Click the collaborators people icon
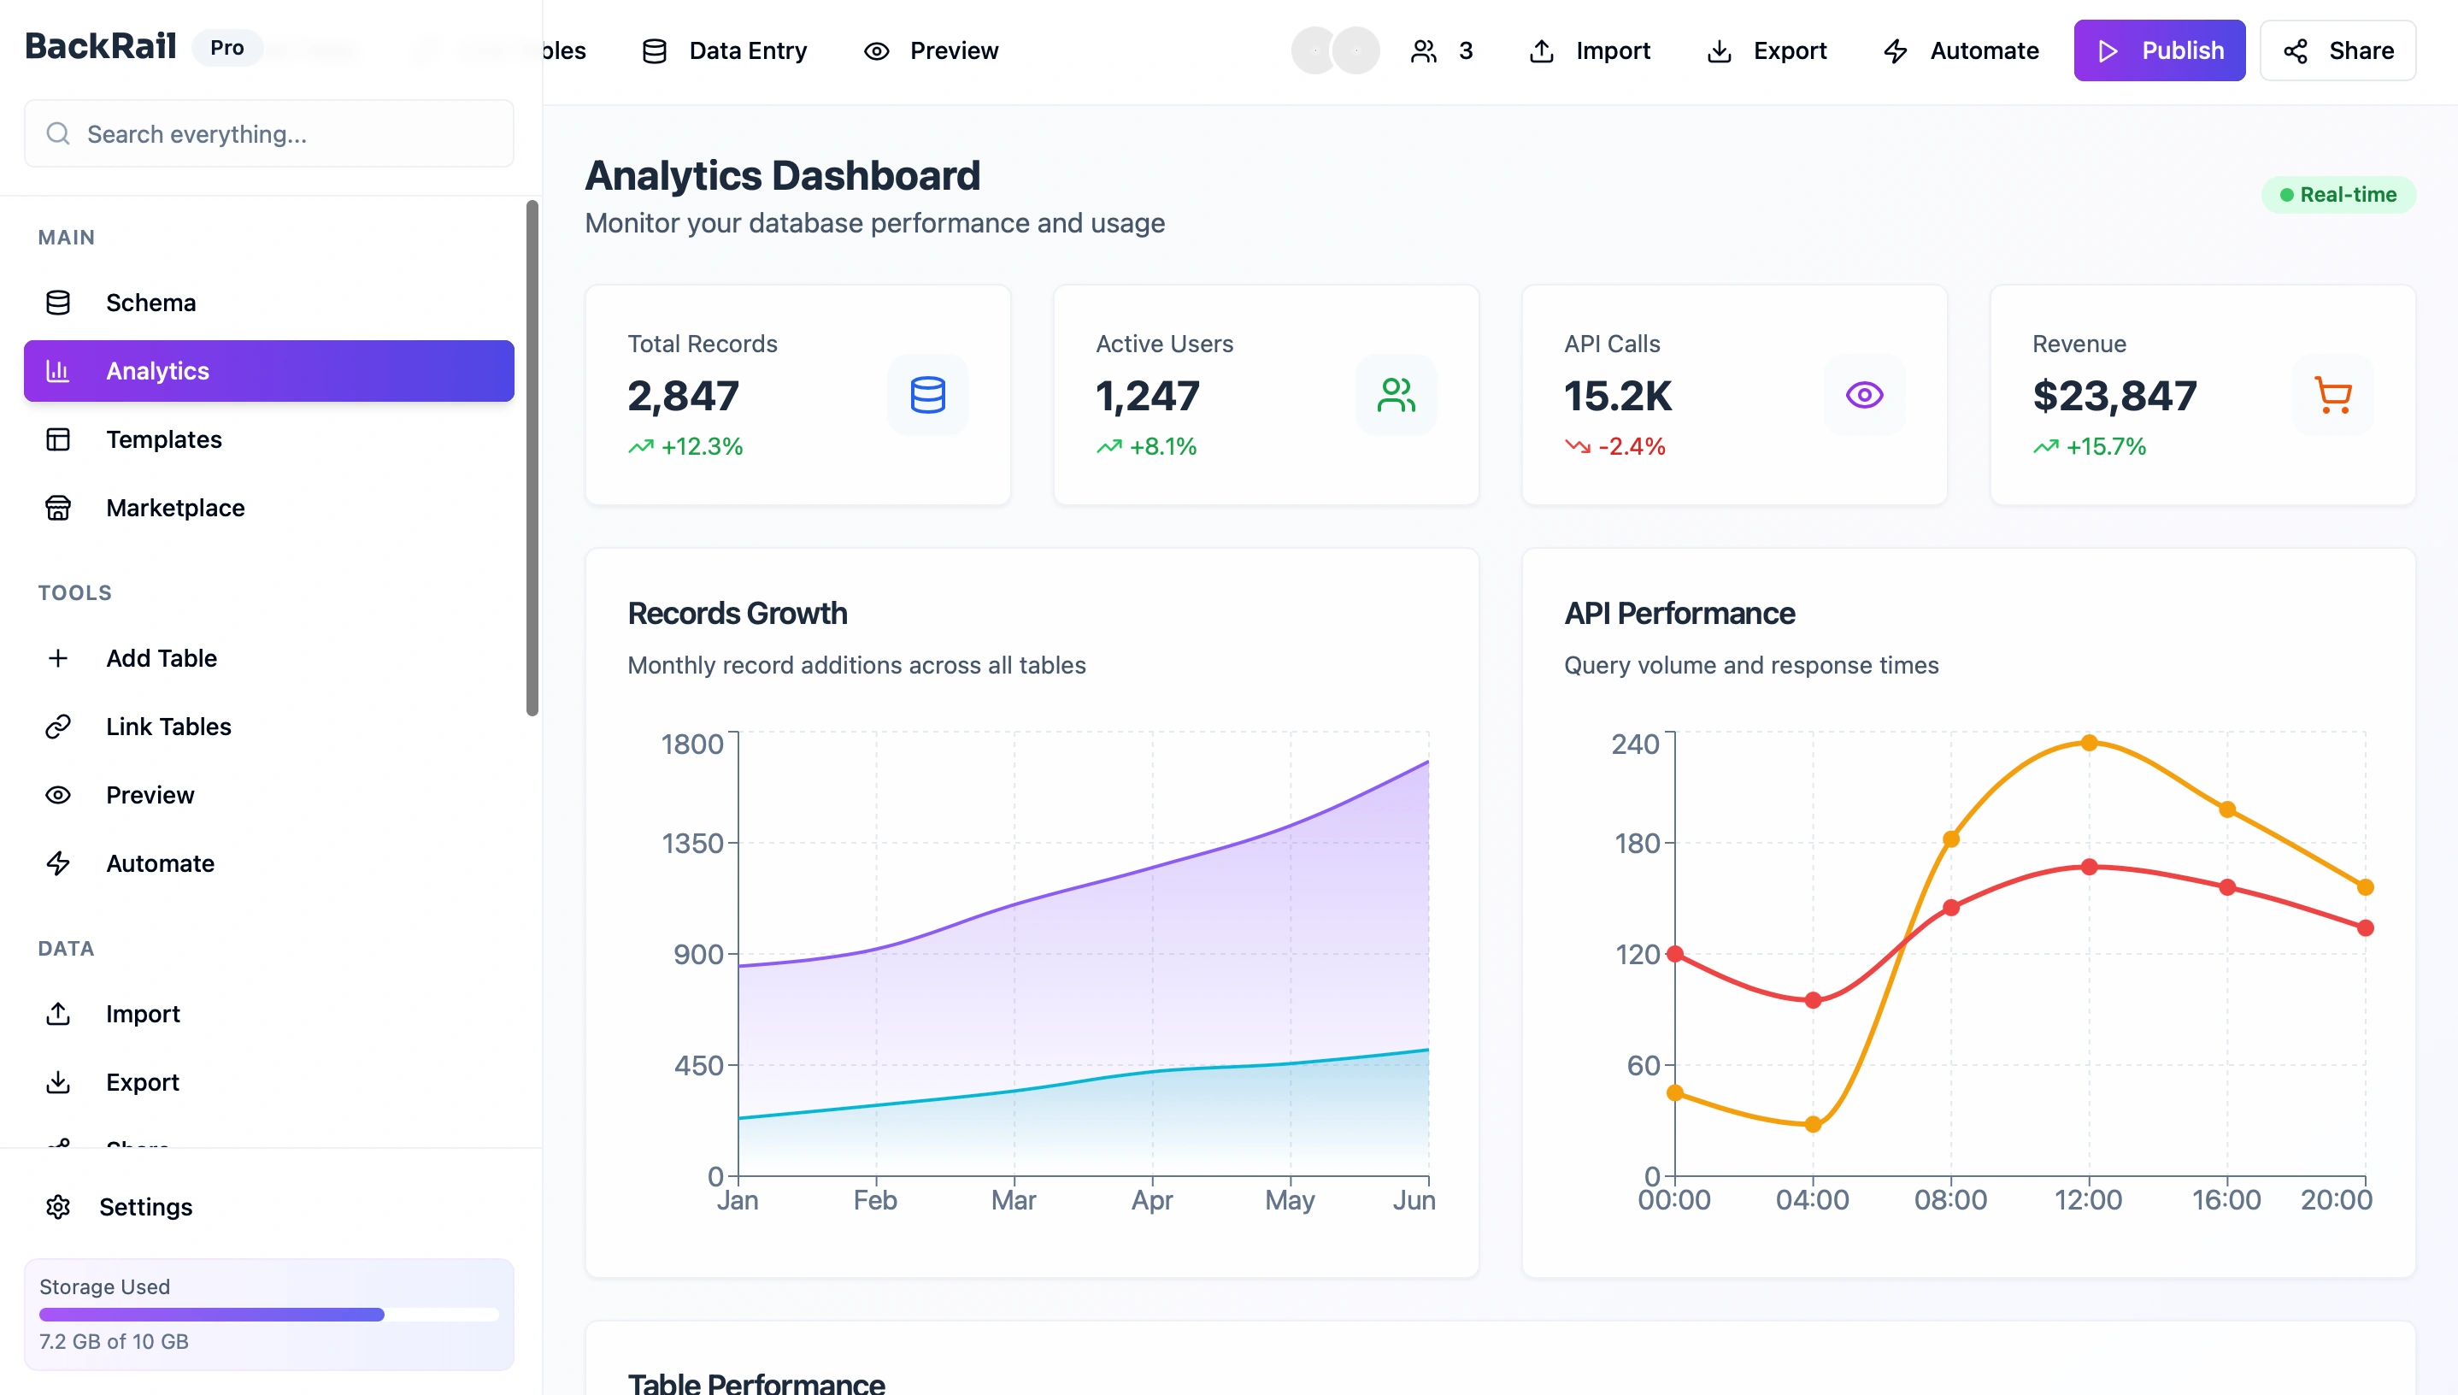 (x=1424, y=50)
